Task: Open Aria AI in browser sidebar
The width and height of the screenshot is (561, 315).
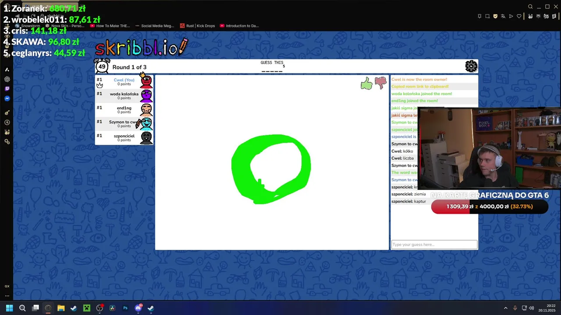Action: coord(7,70)
